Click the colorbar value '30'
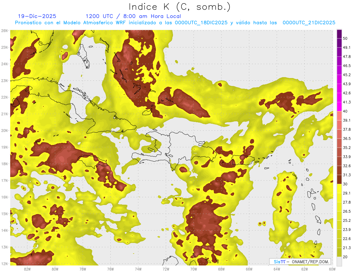The width and height of the screenshot is (353, 273). 345,184
